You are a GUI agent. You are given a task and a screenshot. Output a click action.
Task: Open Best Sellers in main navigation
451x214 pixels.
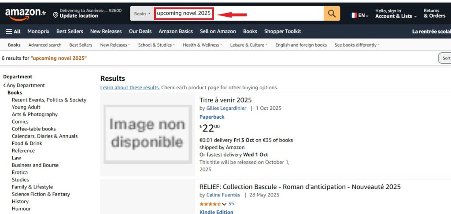[70, 31]
